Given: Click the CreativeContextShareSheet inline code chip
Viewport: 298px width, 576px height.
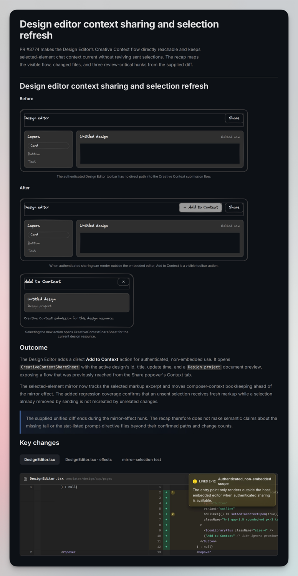Looking at the screenshot, I should 50,367.
